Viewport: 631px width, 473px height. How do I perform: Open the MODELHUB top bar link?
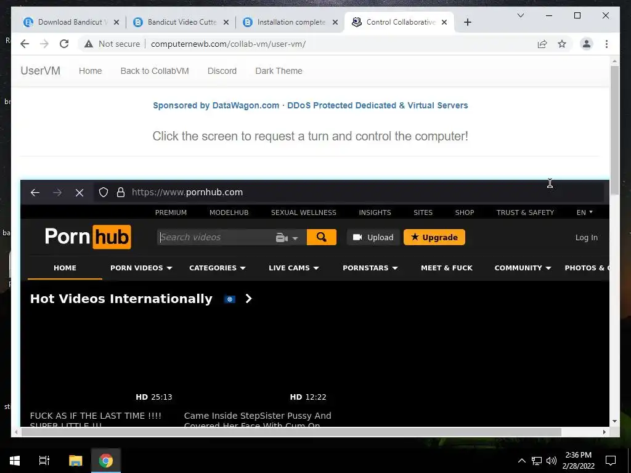click(229, 212)
